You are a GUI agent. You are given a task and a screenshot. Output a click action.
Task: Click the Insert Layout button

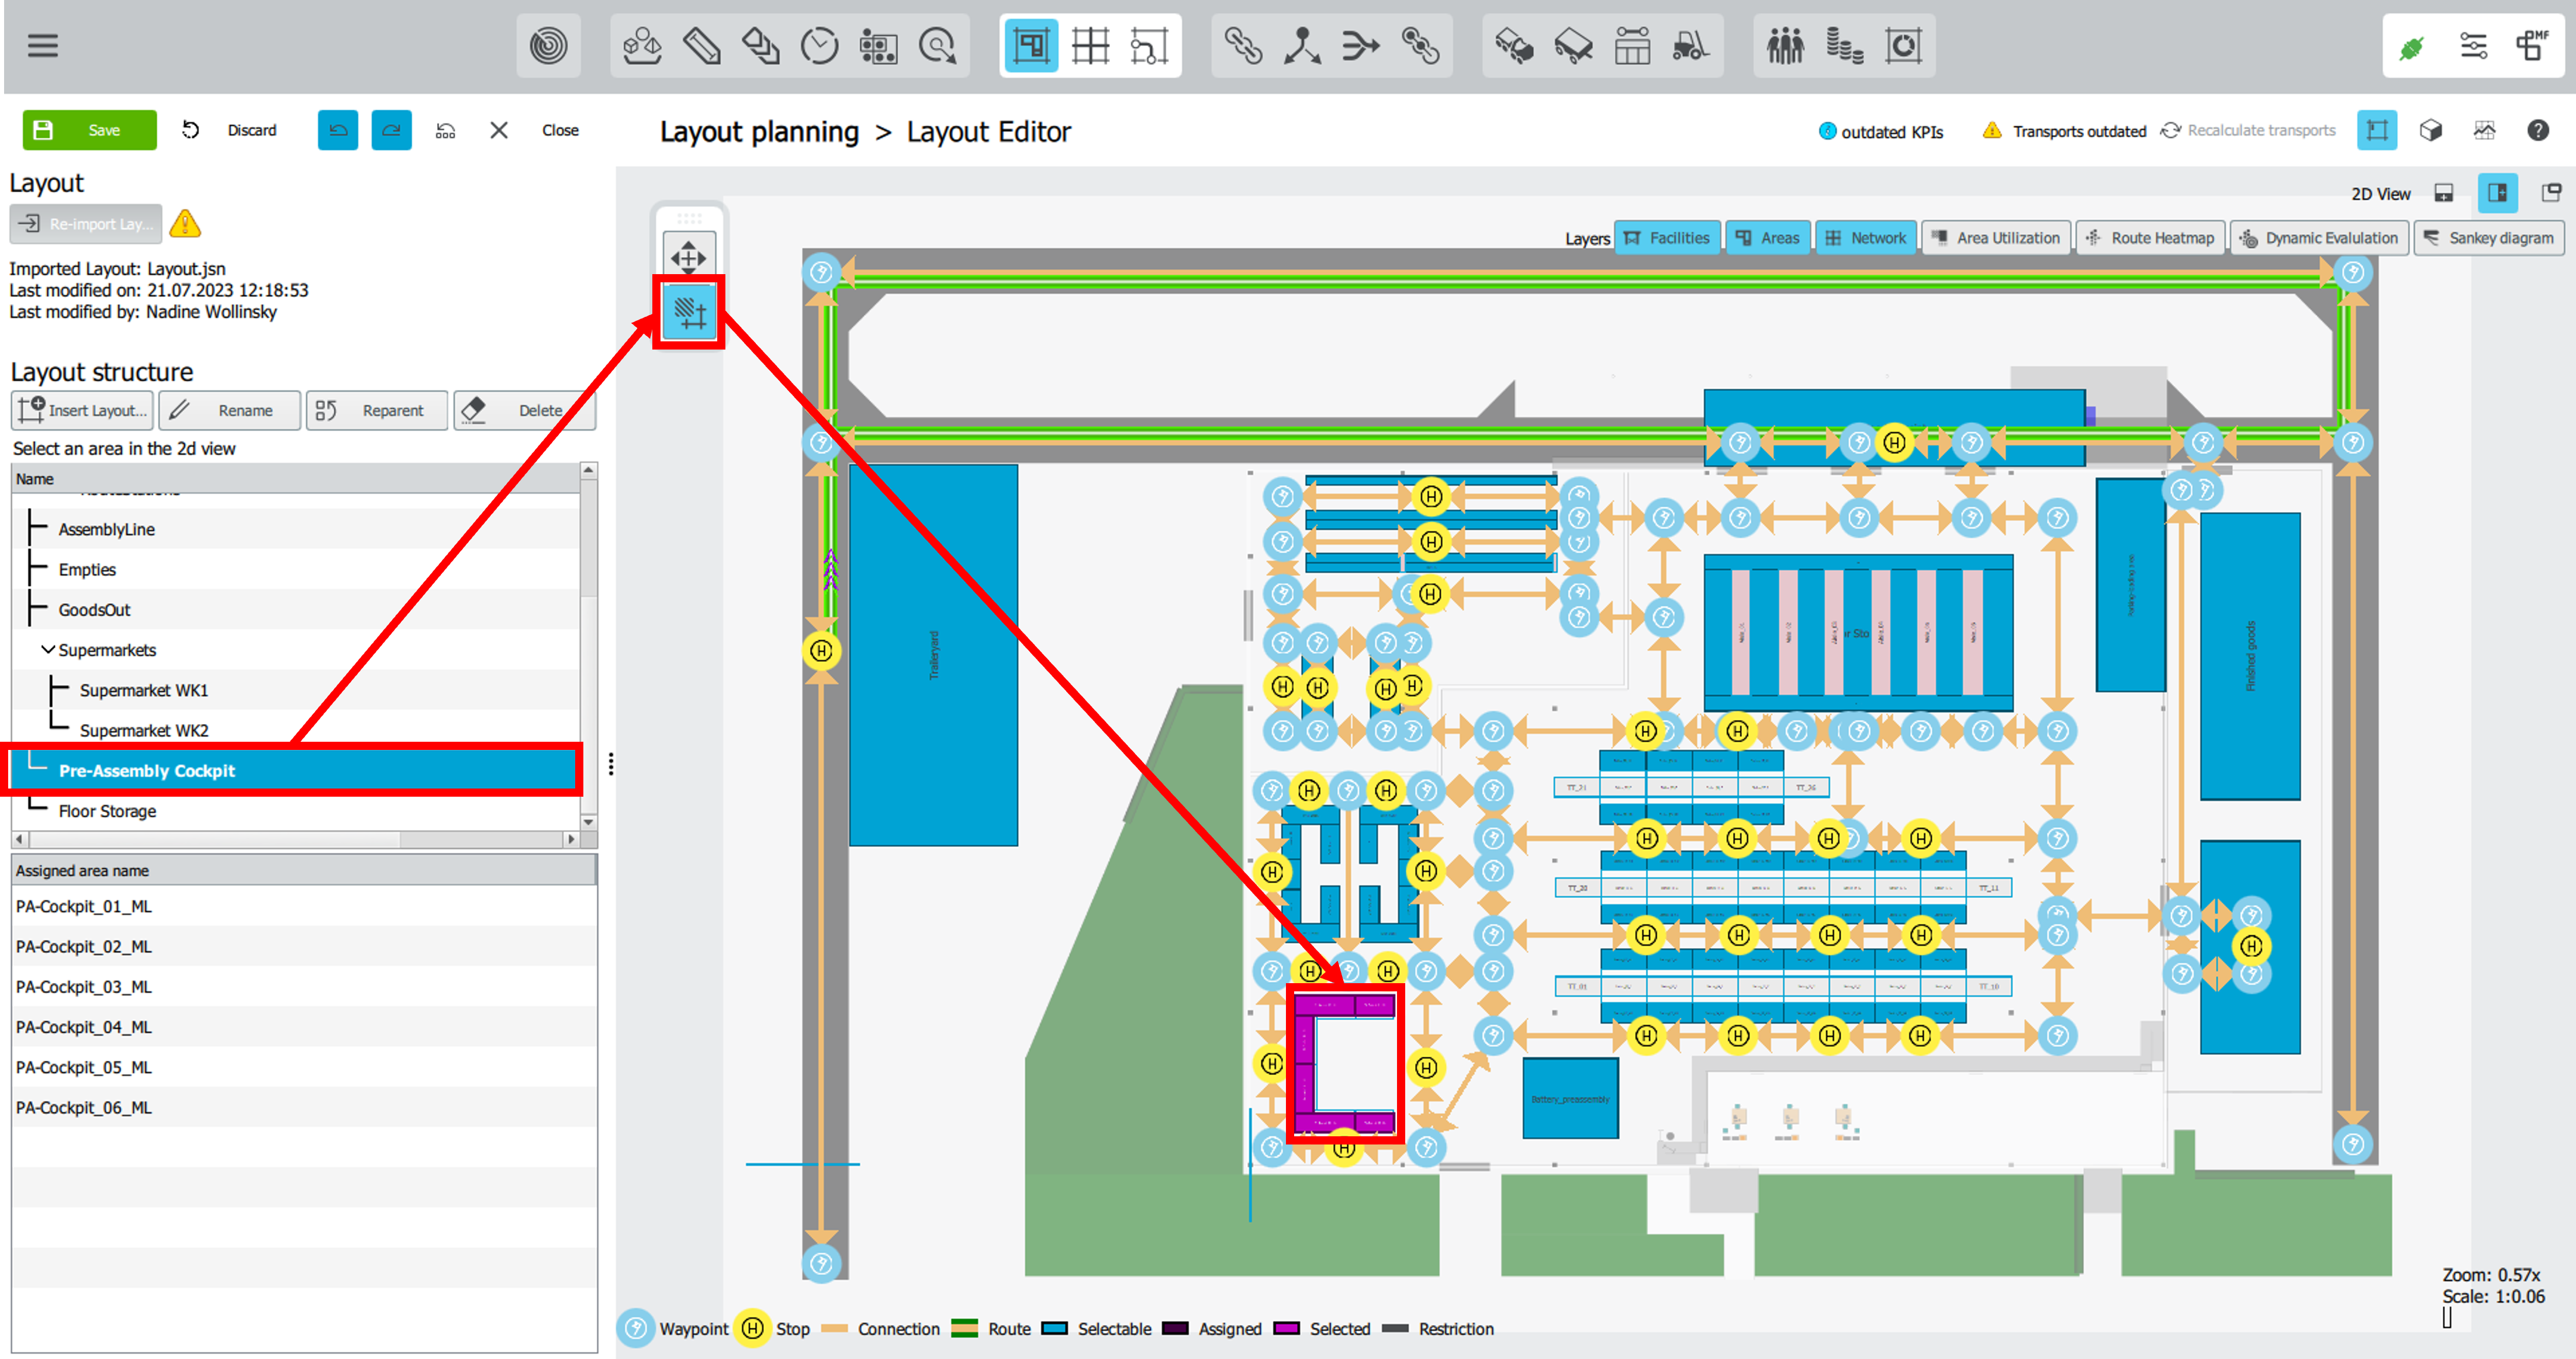(82, 410)
